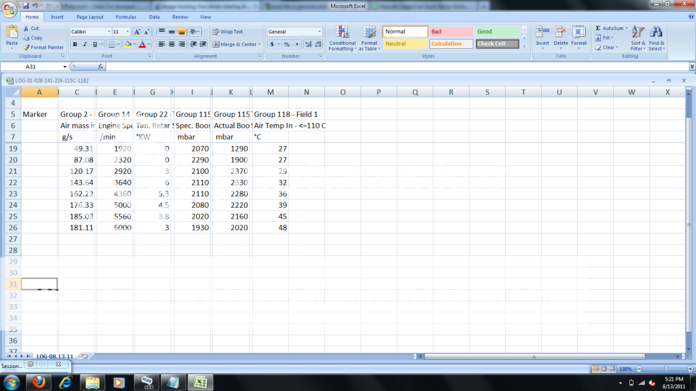Toggle Bold formatting
Image resolution: width=696 pixels, height=391 pixels.
click(x=75, y=44)
